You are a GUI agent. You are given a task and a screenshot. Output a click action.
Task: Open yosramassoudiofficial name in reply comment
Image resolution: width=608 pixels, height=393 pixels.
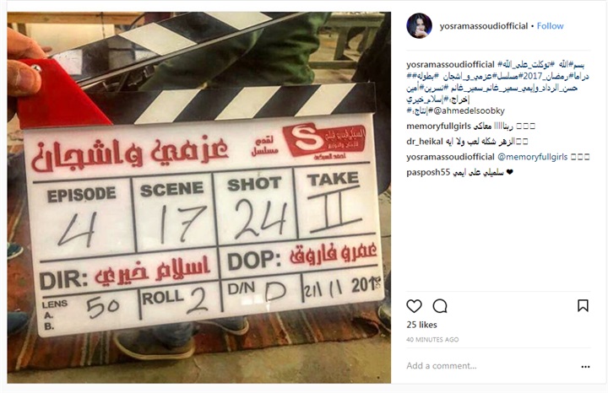point(451,157)
